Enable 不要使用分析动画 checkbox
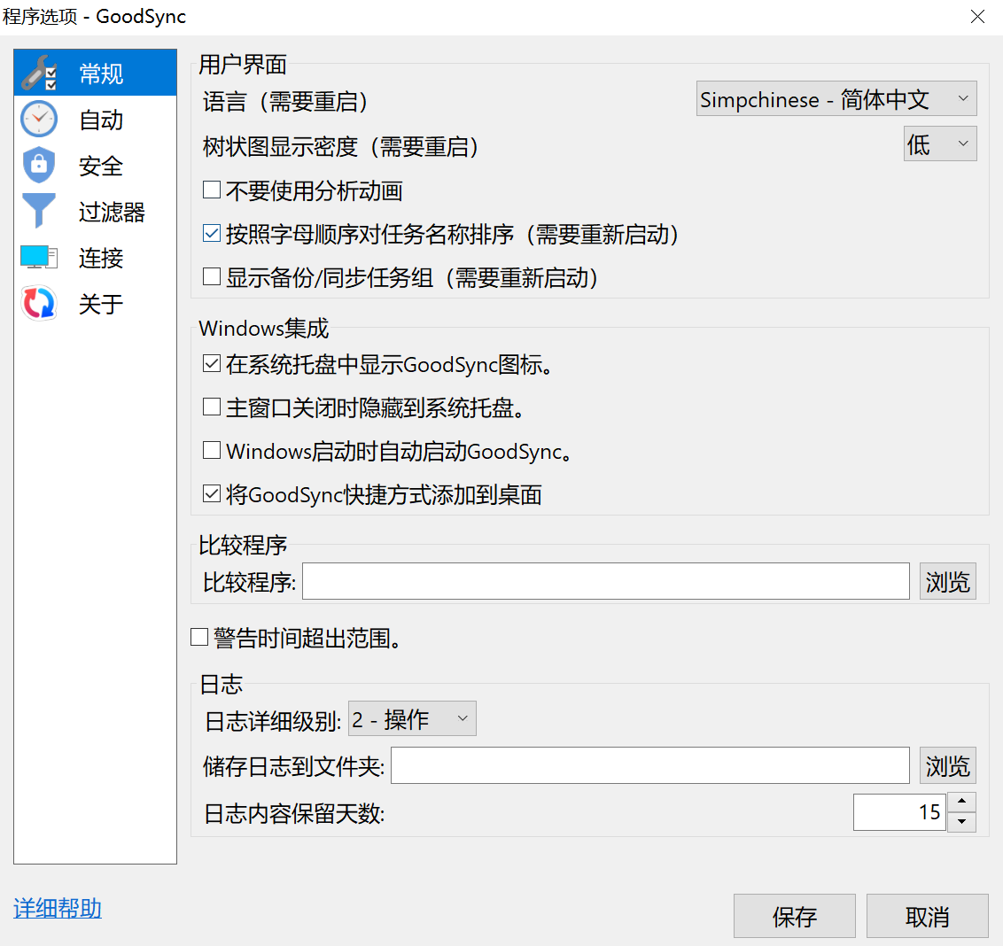 [212, 190]
